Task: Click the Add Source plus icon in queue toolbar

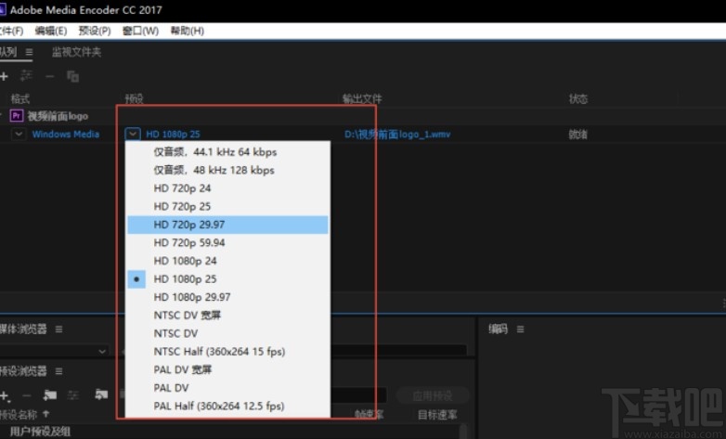Action: [x=4, y=76]
